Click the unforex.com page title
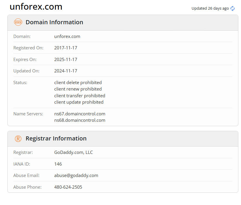 click(x=36, y=7)
